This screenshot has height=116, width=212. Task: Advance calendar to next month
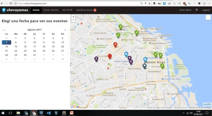point(65,30)
